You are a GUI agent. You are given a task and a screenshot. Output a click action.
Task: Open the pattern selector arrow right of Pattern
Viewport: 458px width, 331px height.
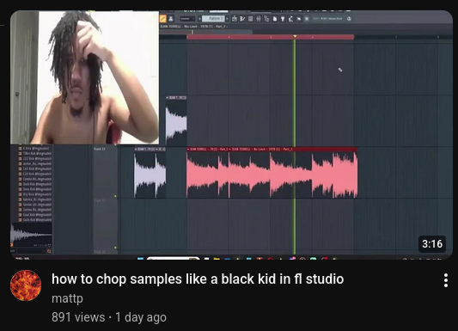227,19
